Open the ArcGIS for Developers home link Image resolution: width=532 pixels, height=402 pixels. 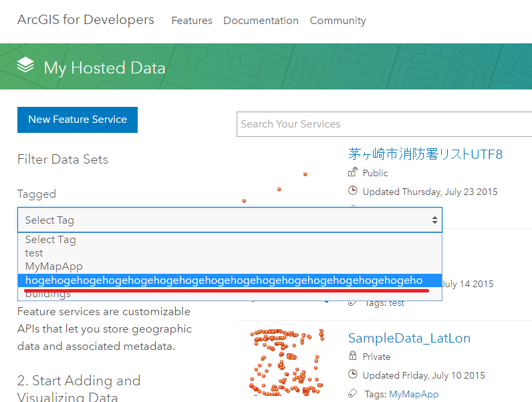tap(86, 19)
